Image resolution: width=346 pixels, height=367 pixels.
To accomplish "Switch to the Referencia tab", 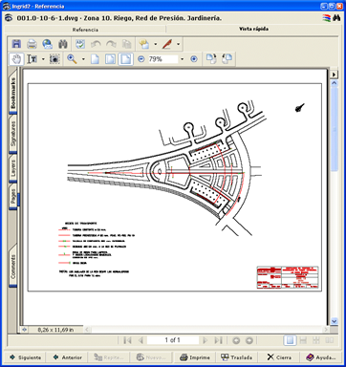I will (x=85, y=30).
